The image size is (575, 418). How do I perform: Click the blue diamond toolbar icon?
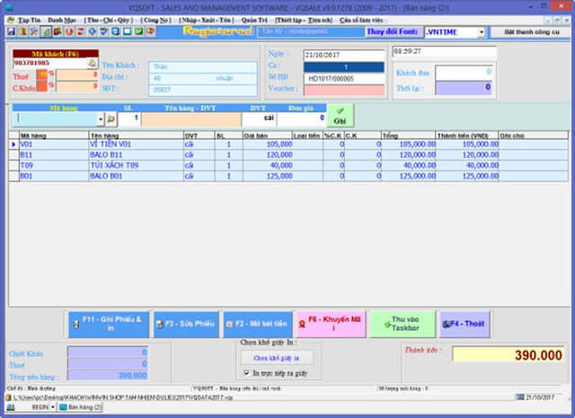pyautogui.click(x=91, y=31)
